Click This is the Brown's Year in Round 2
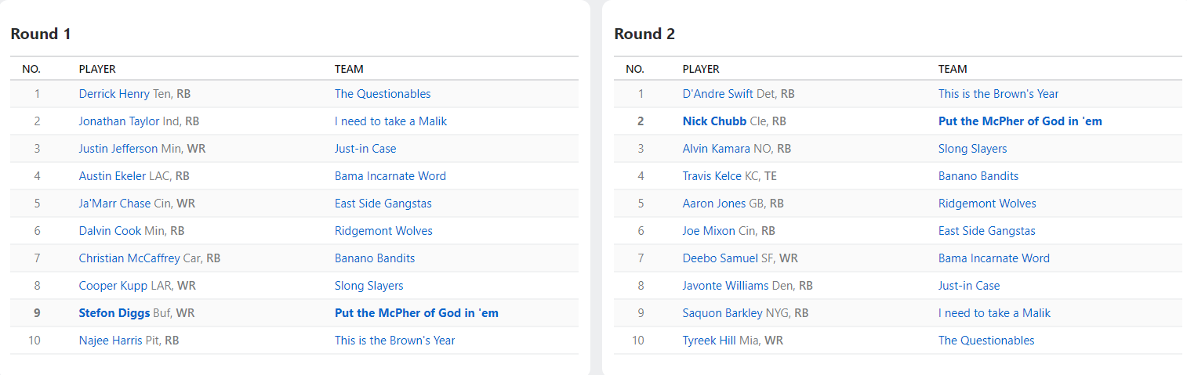Image resolution: width=1187 pixels, height=375 pixels. click(x=998, y=94)
